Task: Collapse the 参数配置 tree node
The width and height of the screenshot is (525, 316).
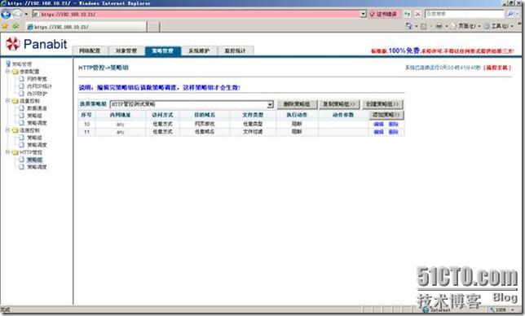Action: [7, 71]
